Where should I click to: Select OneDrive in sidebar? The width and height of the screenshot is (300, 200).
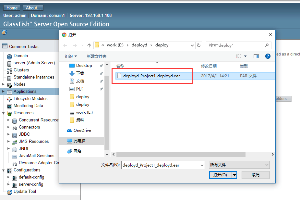coord(82,131)
